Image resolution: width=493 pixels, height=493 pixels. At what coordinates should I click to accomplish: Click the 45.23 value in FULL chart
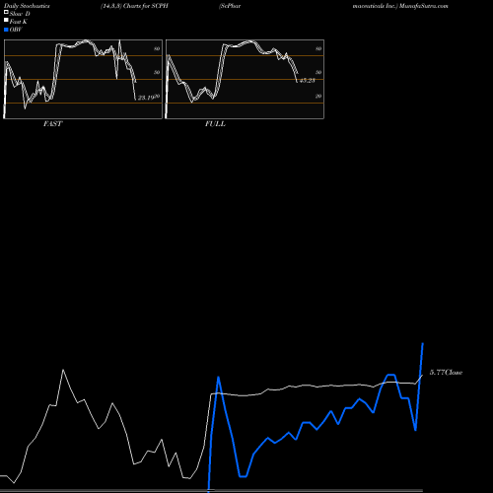pyautogui.click(x=308, y=80)
